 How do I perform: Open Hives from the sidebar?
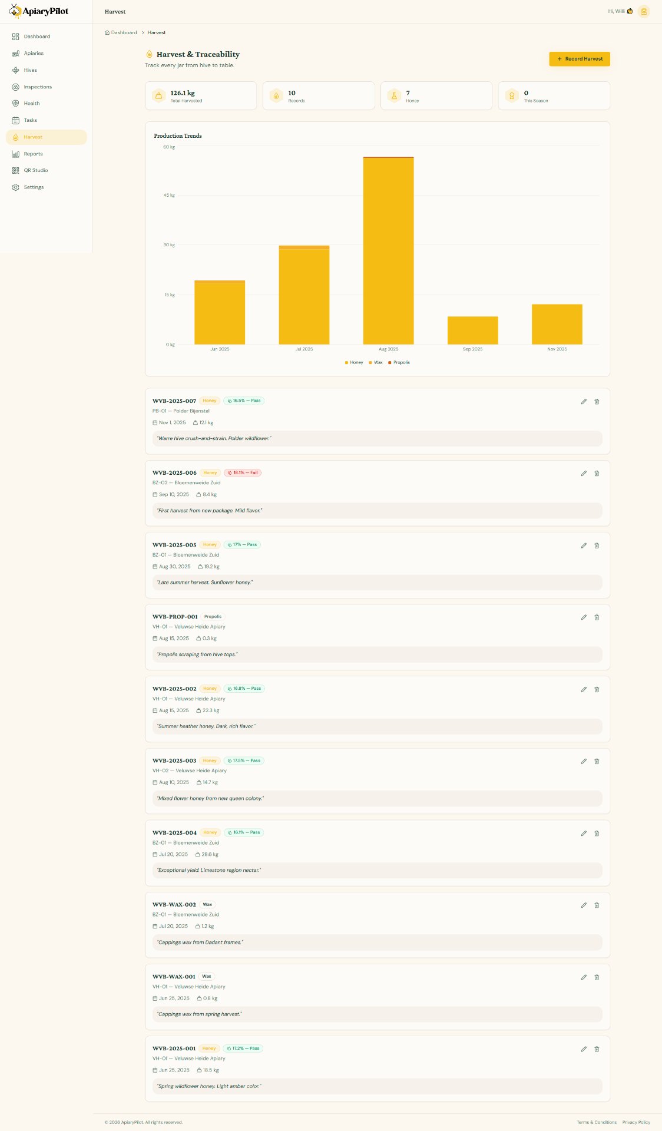coord(47,70)
